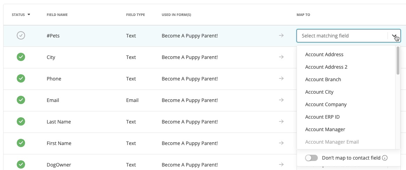Sort by the STATUS column arrow
The image size is (406, 170).
pos(29,15)
